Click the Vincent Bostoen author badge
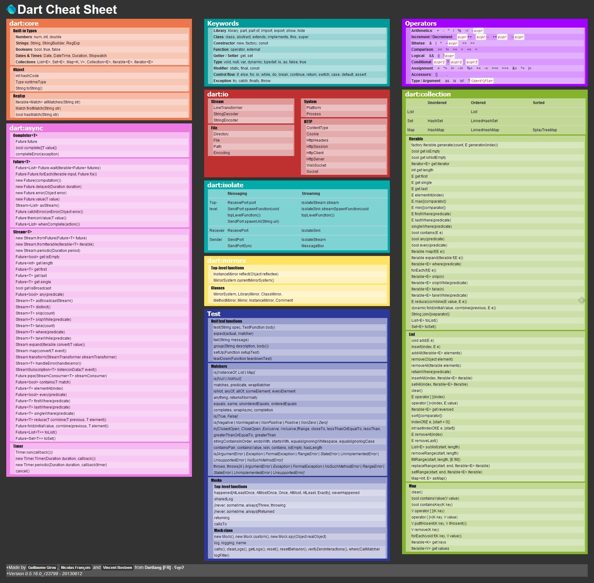The image size is (594, 583). [117, 567]
